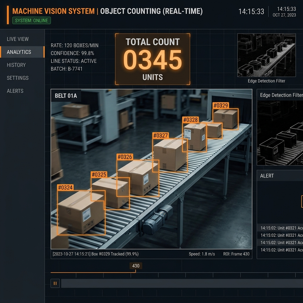This screenshot has height=303, width=303.
Task: Click the gray scrub bar beside pause
Action: (x=182, y=283)
